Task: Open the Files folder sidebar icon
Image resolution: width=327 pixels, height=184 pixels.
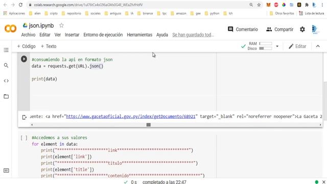Action: point(6,97)
